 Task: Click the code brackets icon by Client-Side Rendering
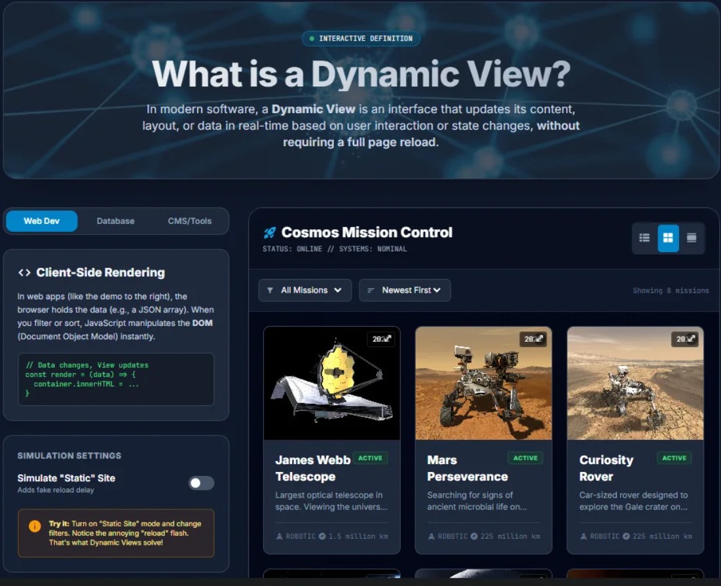click(24, 273)
